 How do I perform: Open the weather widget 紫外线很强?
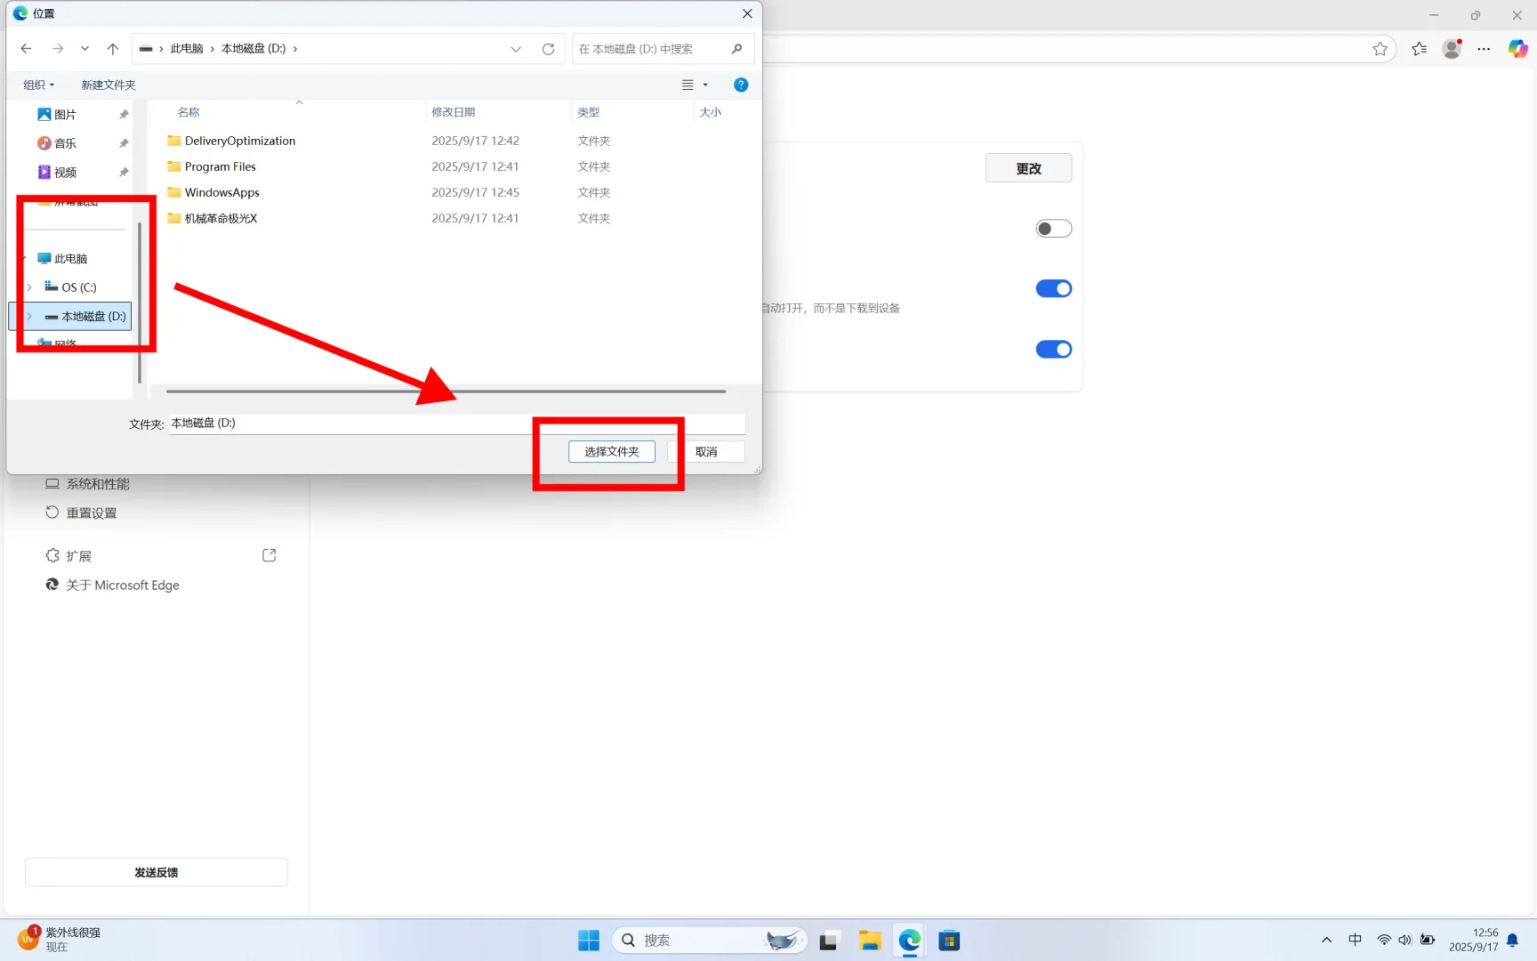(60, 940)
